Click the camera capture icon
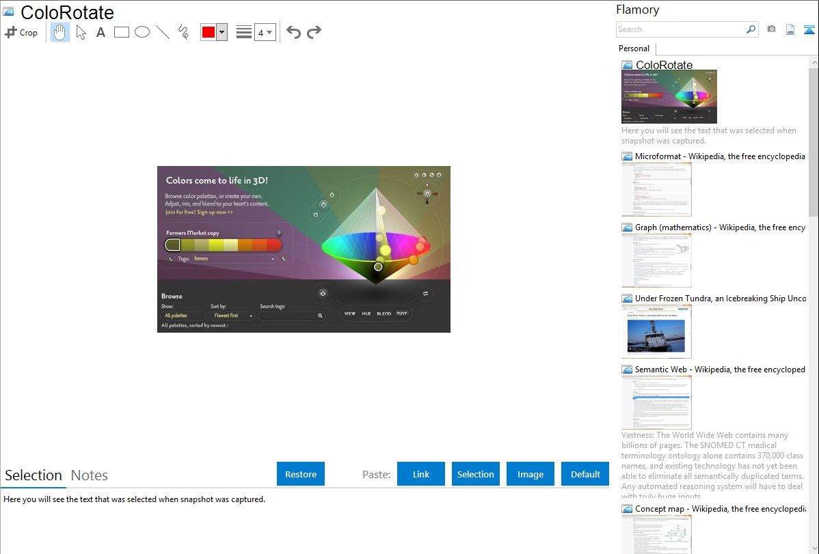819x554 pixels. (x=771, y=29)
